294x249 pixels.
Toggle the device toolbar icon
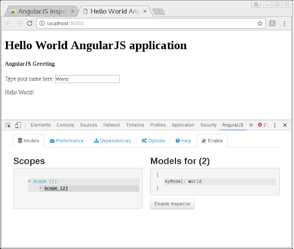tap(18, 125)
